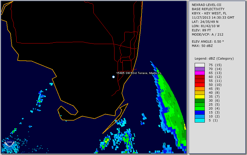The image size is (247, 155).
Task: Click the '11/27/2013 14:30:33 GMT' timestamp
Action: (x=213, y=18)
